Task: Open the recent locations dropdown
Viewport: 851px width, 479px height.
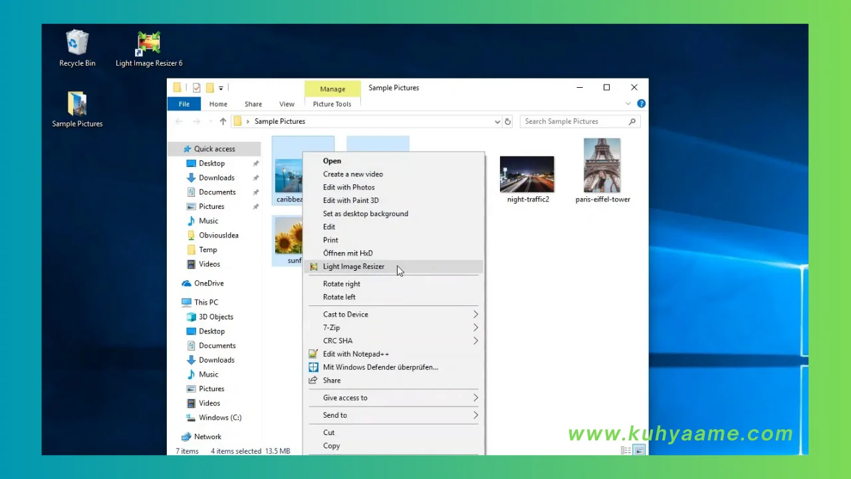Action: (210, 122)
